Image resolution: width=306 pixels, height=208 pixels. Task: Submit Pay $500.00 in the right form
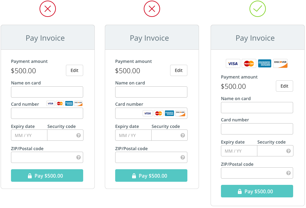[x=257, y=191]
